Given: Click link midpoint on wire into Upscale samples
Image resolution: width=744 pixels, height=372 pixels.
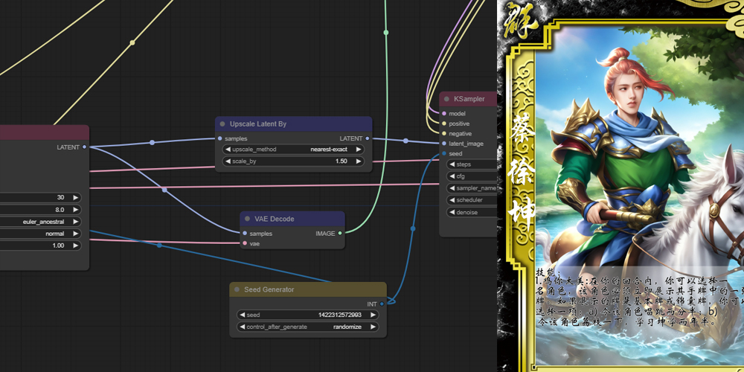Looking at the screenshot, I should tap(152, 142).
